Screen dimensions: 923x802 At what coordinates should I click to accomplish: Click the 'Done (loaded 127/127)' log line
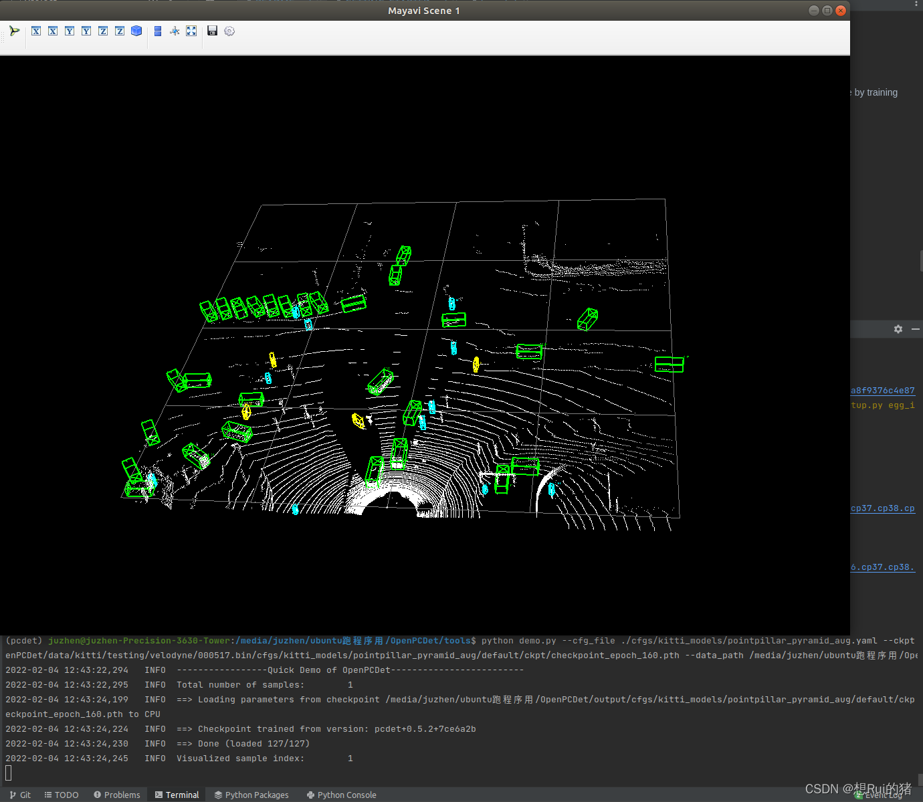[157, 744]
